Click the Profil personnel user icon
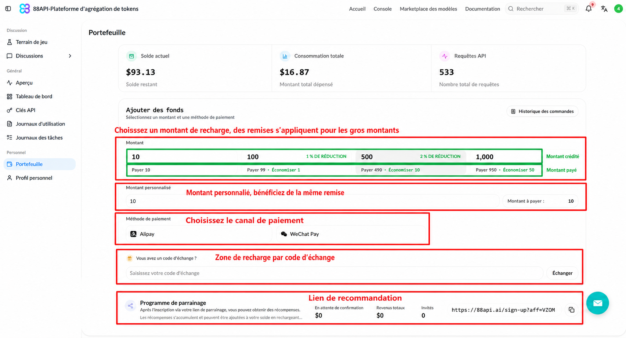 click(x=10, y=178)
